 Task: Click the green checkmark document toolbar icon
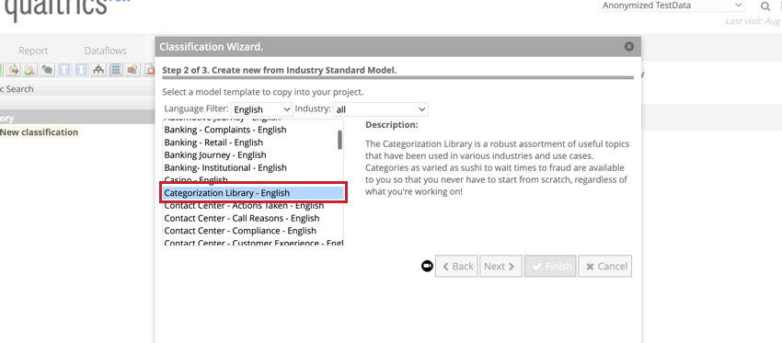tap(30, 70)
